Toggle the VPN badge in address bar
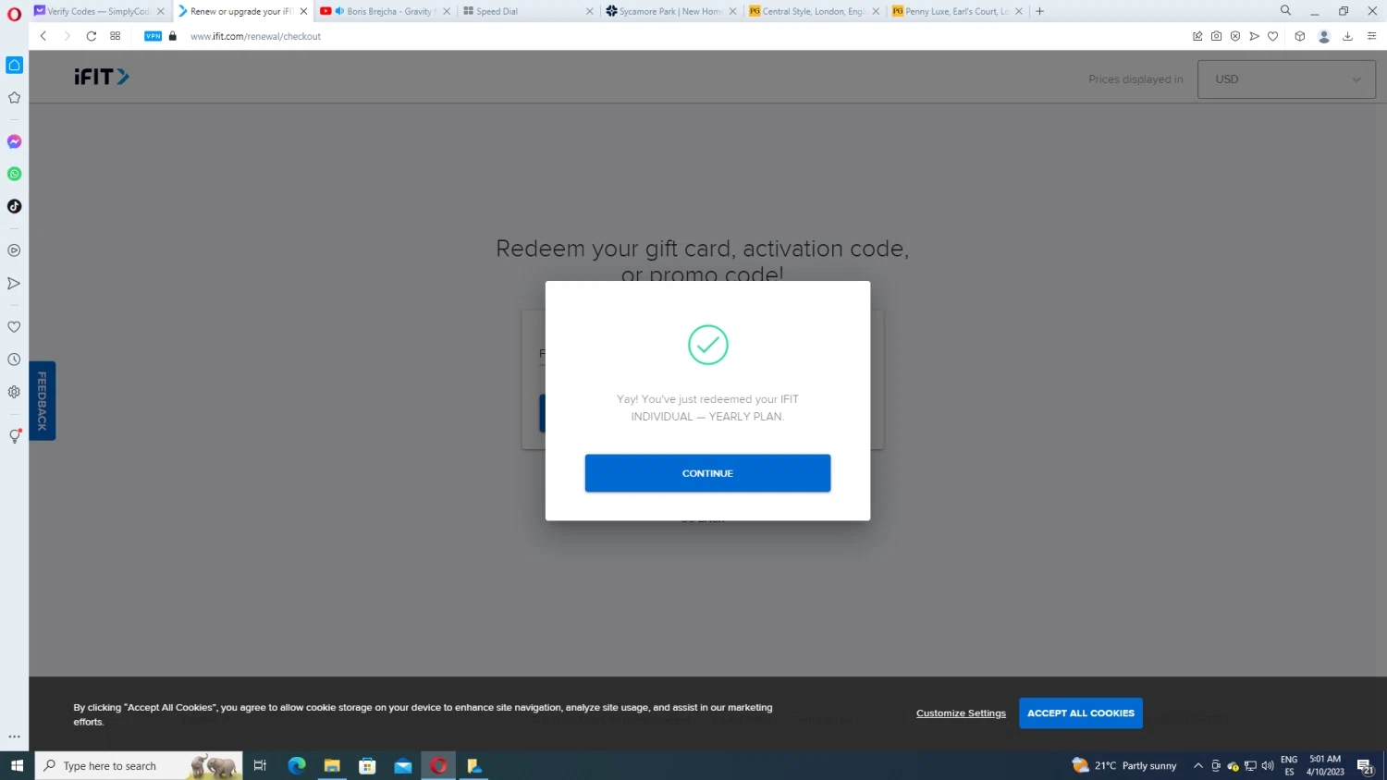The image size is (1387, 780). click(153, 36)
